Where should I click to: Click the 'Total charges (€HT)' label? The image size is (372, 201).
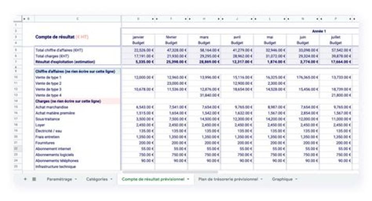[52, 56]
